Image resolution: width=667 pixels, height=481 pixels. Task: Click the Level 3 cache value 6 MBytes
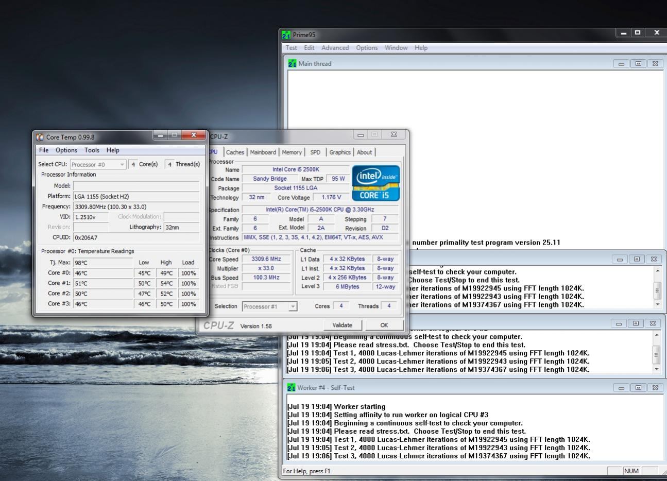pyautogui.click(x=347, y=287)
